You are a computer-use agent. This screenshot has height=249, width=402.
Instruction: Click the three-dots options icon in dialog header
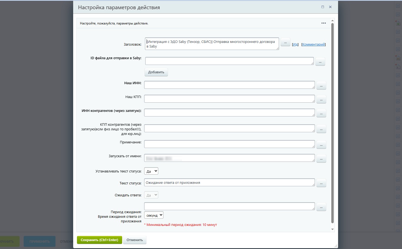[x=323, y=23]
